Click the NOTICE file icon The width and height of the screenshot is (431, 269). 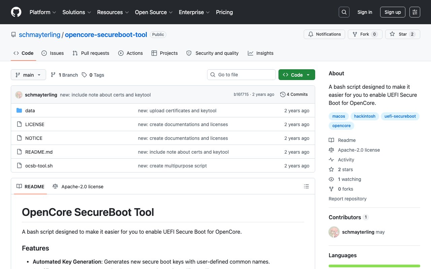point(19,138)
